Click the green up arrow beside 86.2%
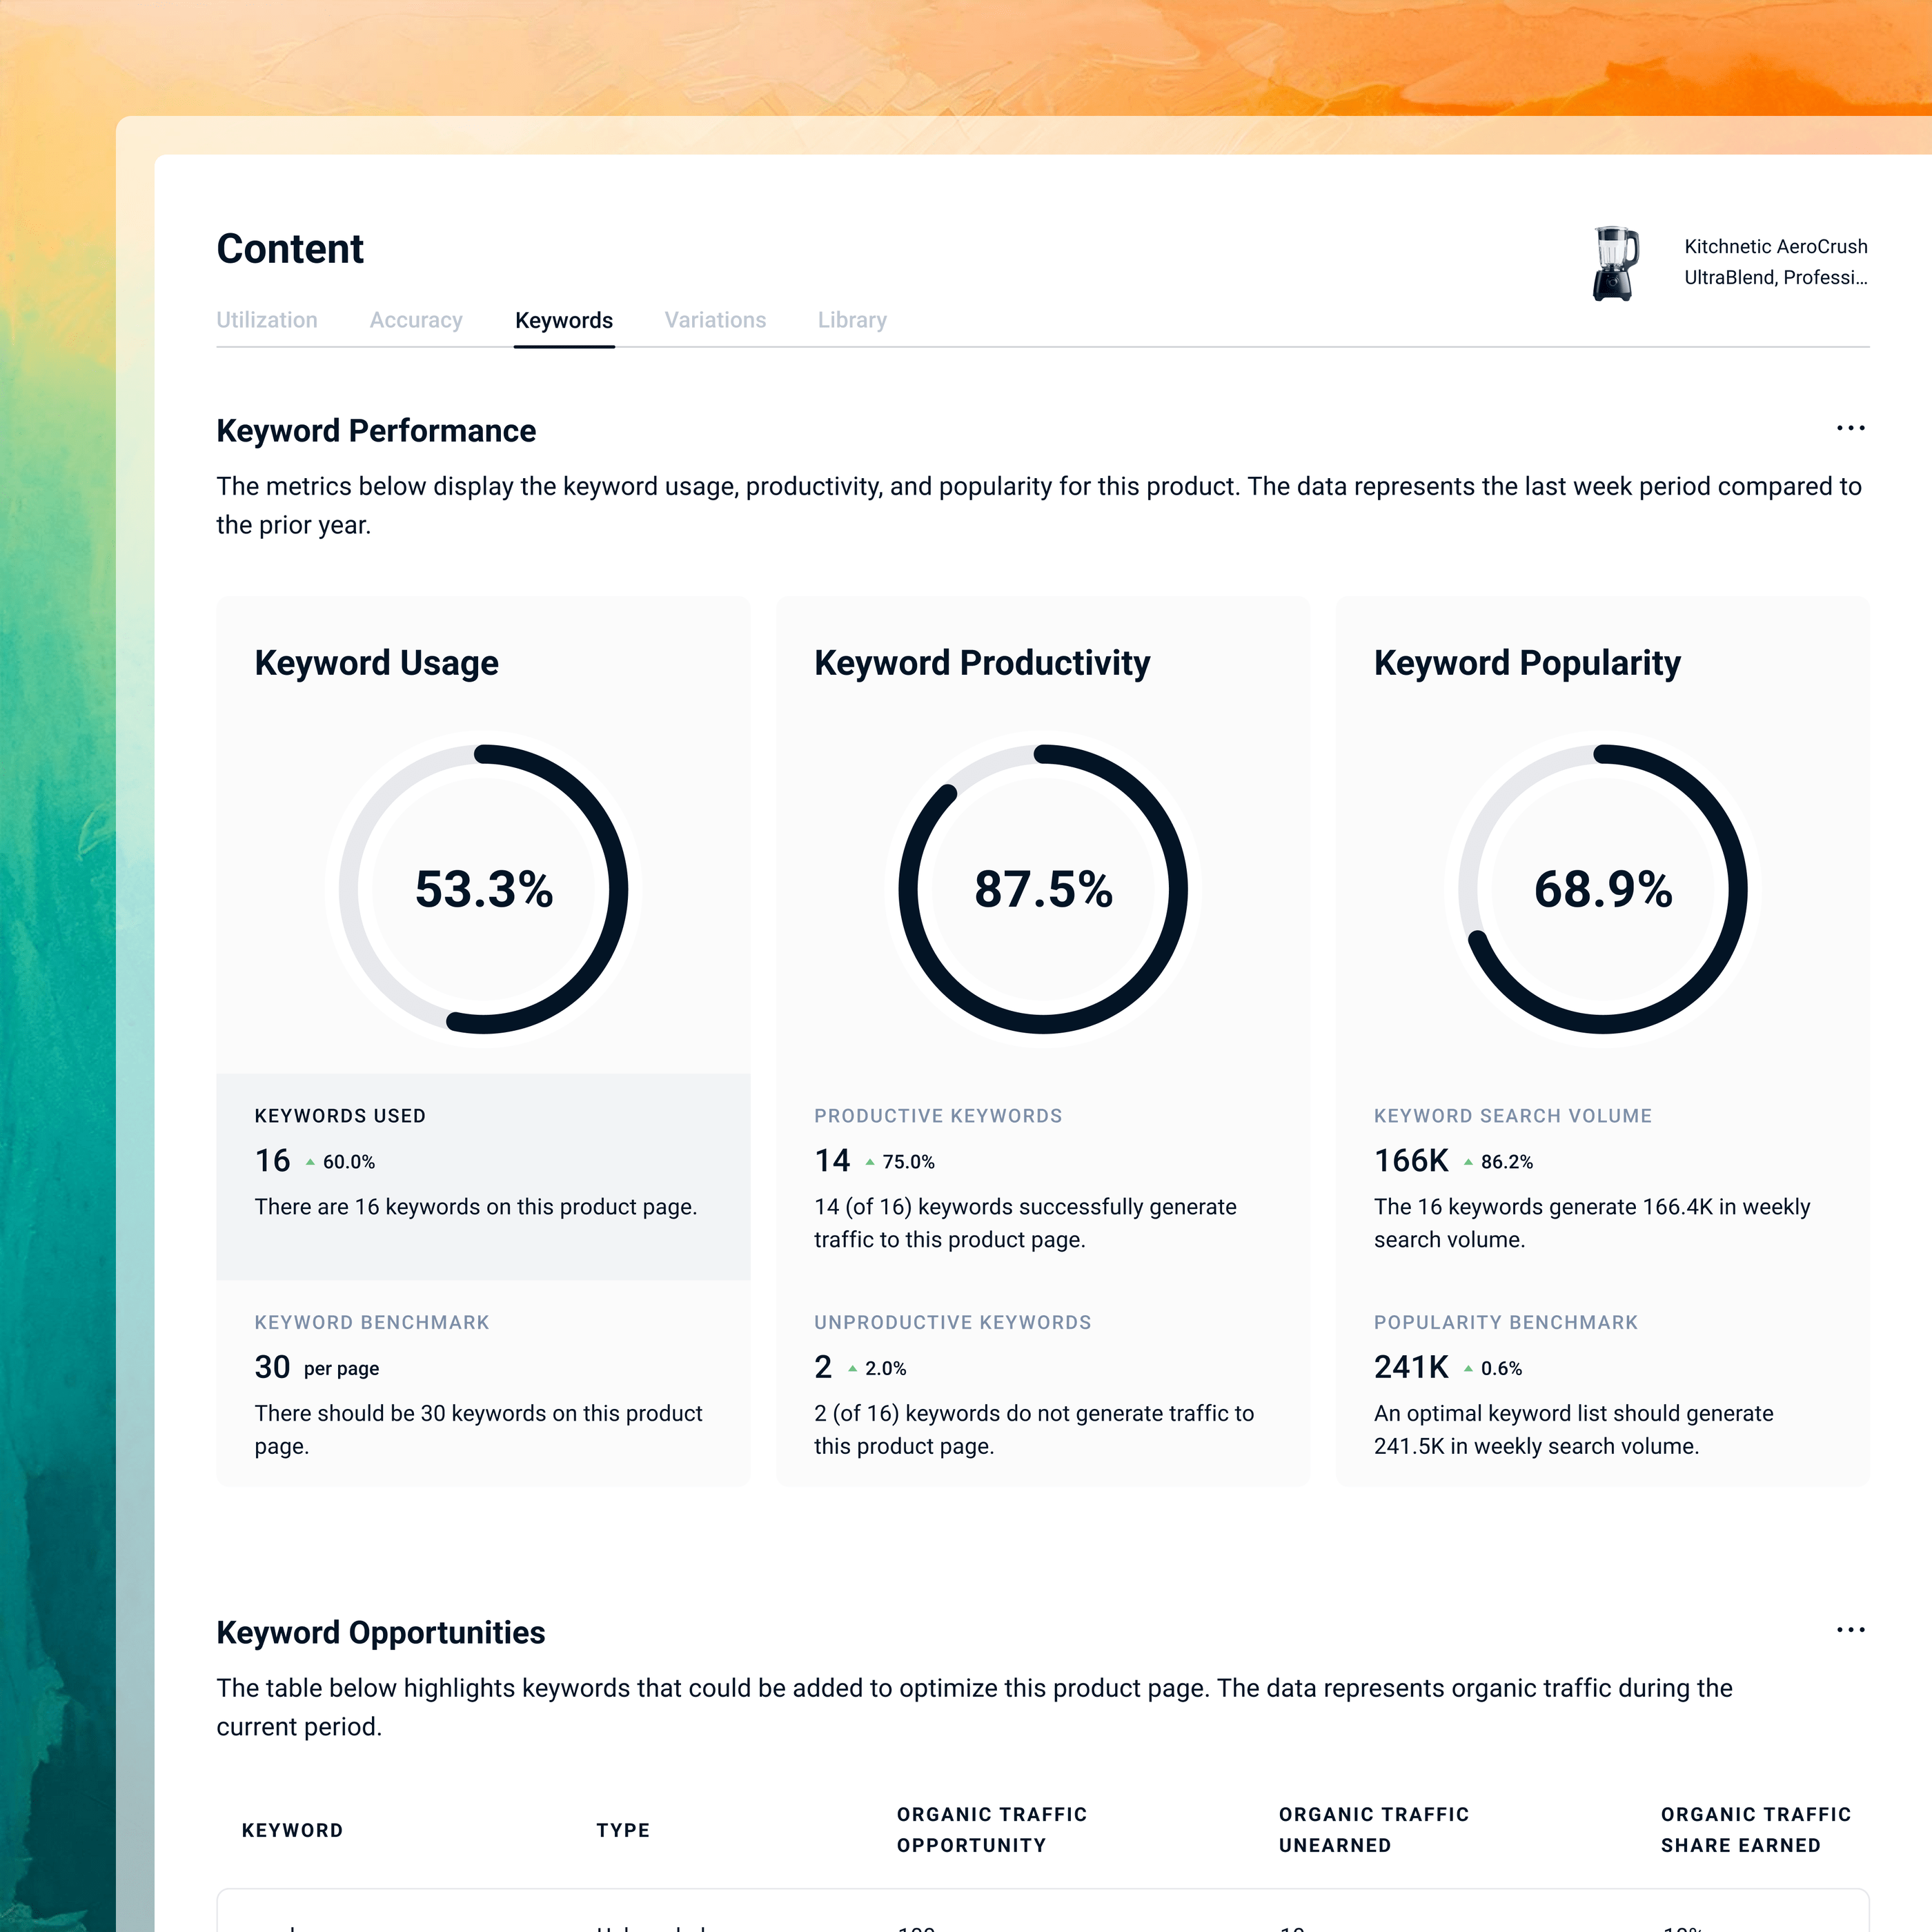Viewport: 1932px width, 1932px height. (1468, 1162)
